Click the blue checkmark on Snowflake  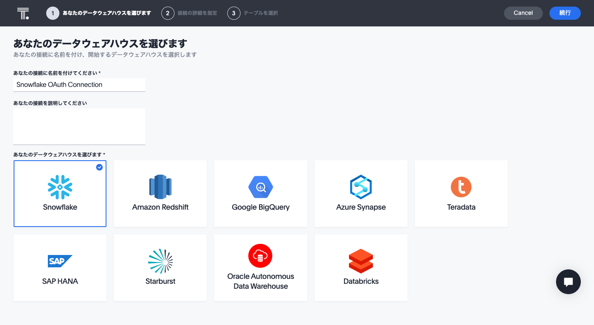tap(99, 167)
